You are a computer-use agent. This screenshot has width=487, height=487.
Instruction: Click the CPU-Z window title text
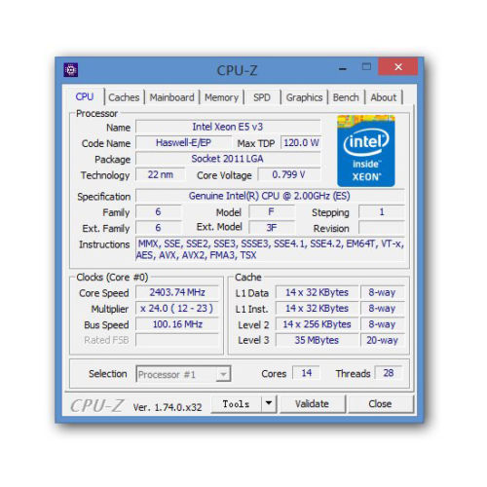click(237, 70)
